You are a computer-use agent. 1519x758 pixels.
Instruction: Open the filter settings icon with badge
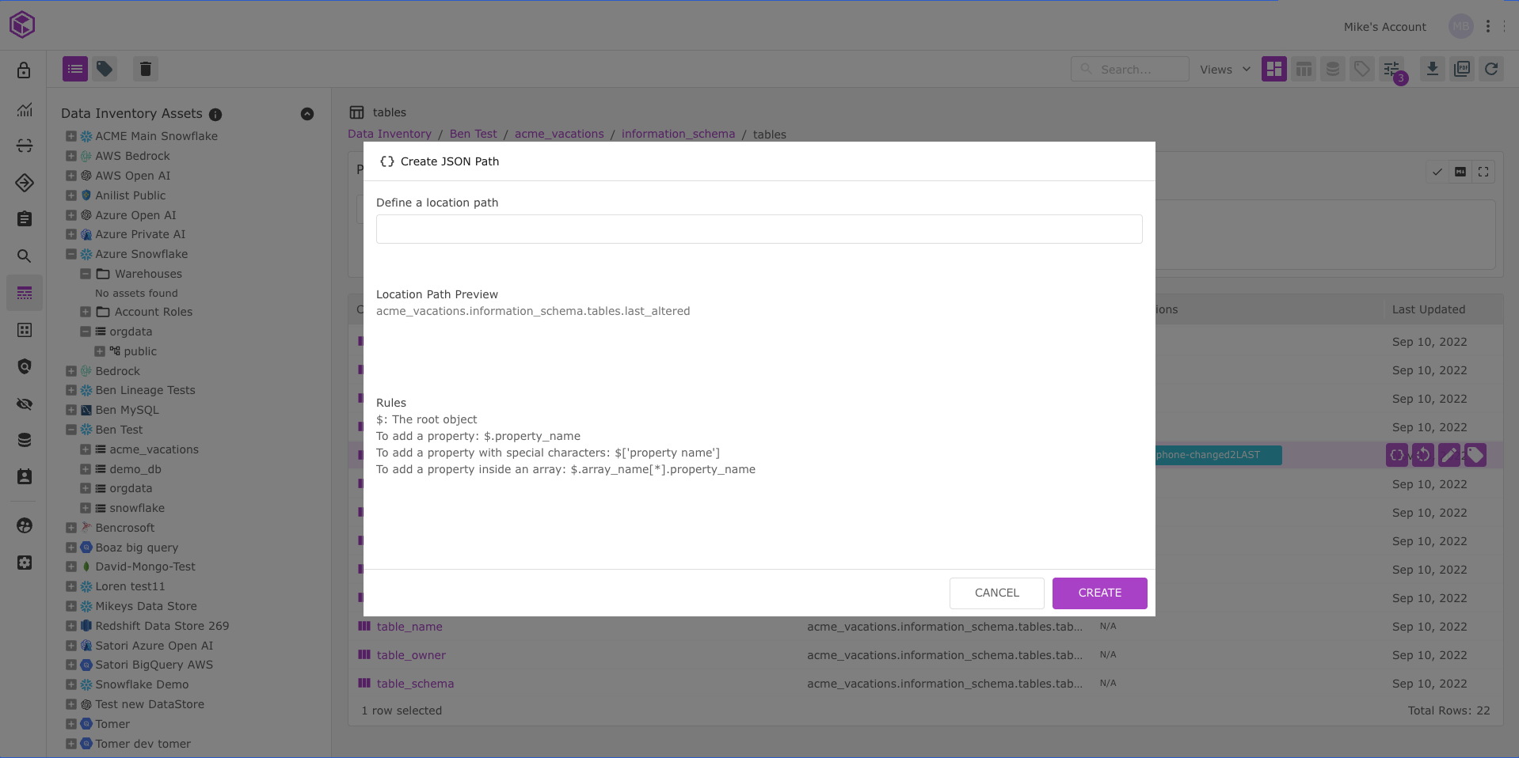[1391, 70]
